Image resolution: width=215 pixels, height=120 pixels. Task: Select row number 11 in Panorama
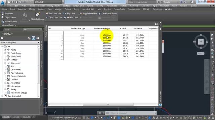tap(62, 59)
